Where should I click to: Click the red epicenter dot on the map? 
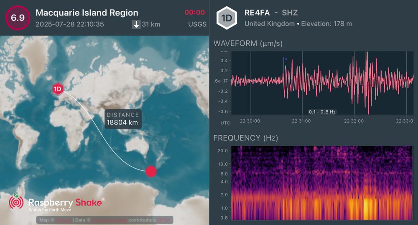click(x=151, y=172)
